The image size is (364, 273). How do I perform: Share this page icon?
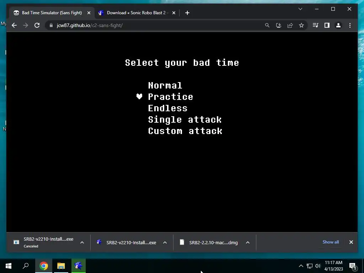pyautogui.click(x=290, y=25)
